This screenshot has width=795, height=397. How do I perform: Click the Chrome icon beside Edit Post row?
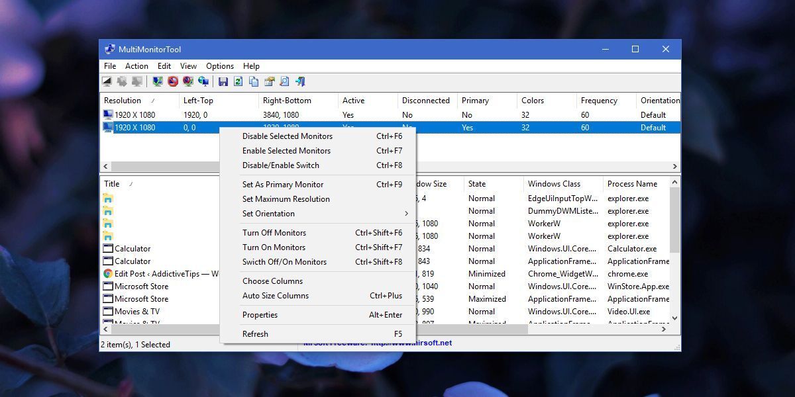click(x=108, y=274)
